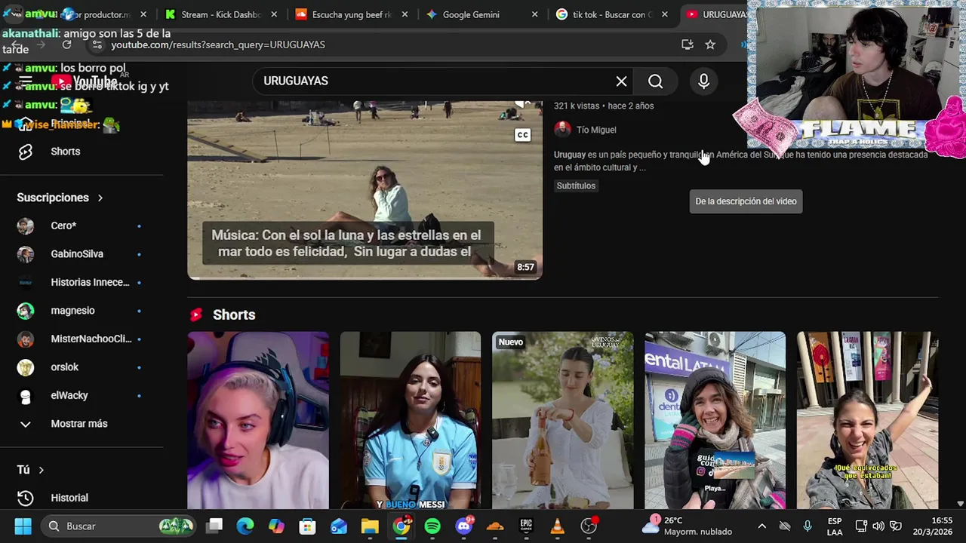The image size is (966, 543).
Task: Reload the YouTube results page
Action: point(66,44)
